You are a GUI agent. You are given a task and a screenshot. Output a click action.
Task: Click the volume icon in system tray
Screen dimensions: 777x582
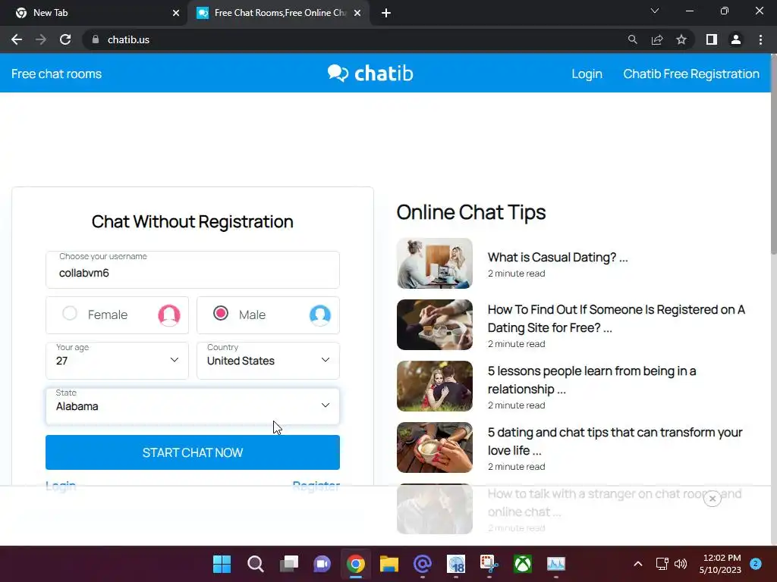point(681,564)
